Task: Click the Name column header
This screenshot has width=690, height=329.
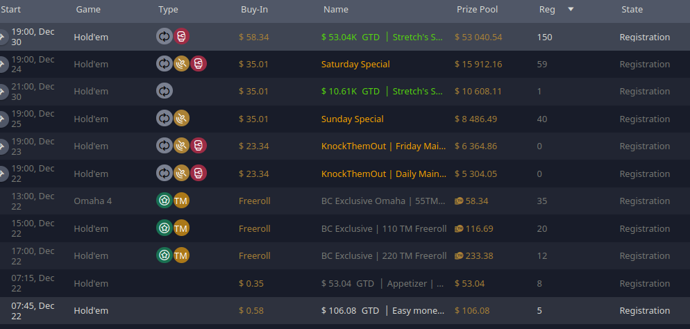Action: tap(336, 9)
